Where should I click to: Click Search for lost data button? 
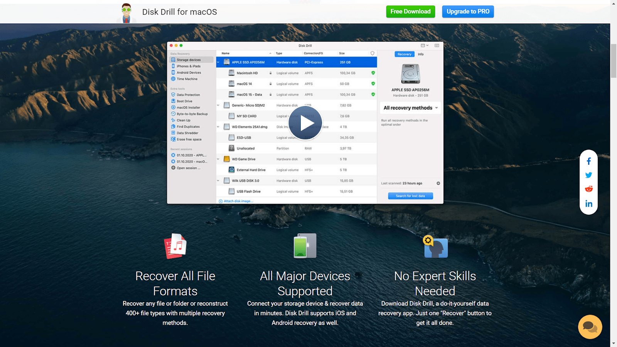coord(410,196)
